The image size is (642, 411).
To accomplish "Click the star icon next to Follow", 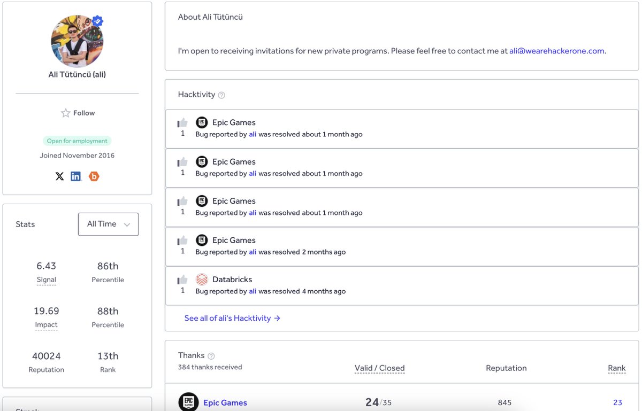I will tap(65, 113).
